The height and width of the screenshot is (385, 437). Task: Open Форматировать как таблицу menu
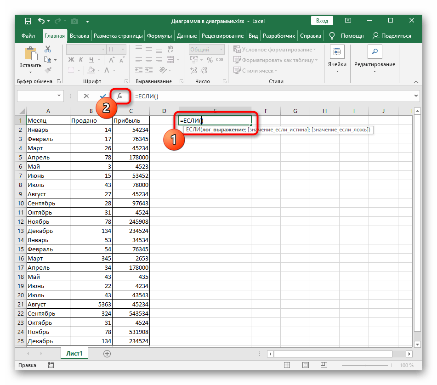[275, 60]
